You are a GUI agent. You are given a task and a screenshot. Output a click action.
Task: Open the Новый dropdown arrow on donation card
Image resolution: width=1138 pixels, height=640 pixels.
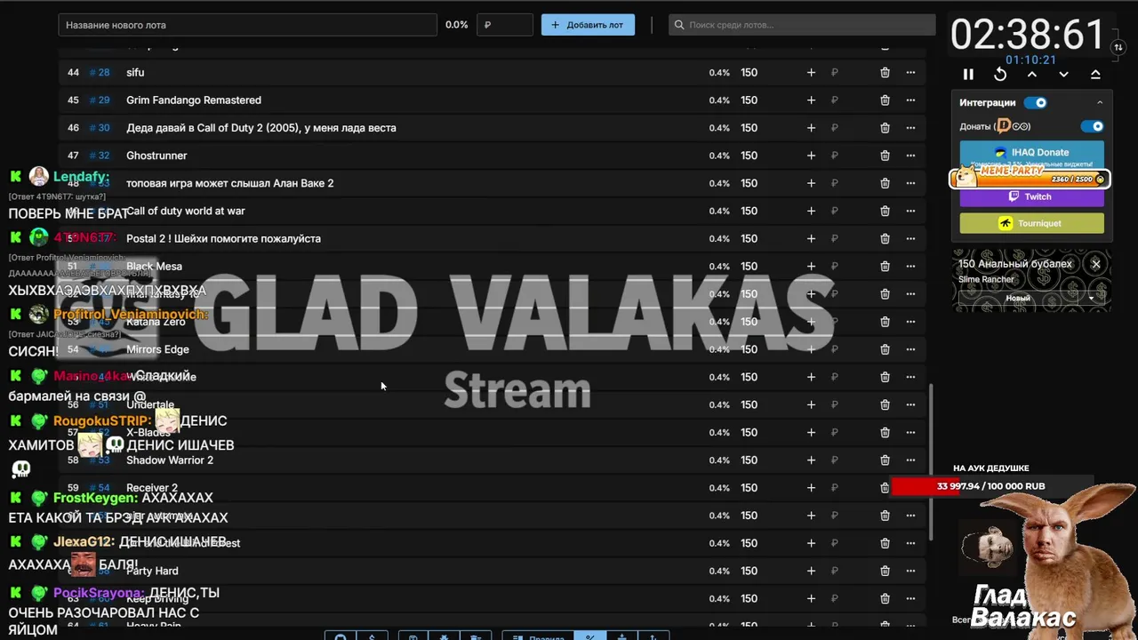[x=1092, y=299]
